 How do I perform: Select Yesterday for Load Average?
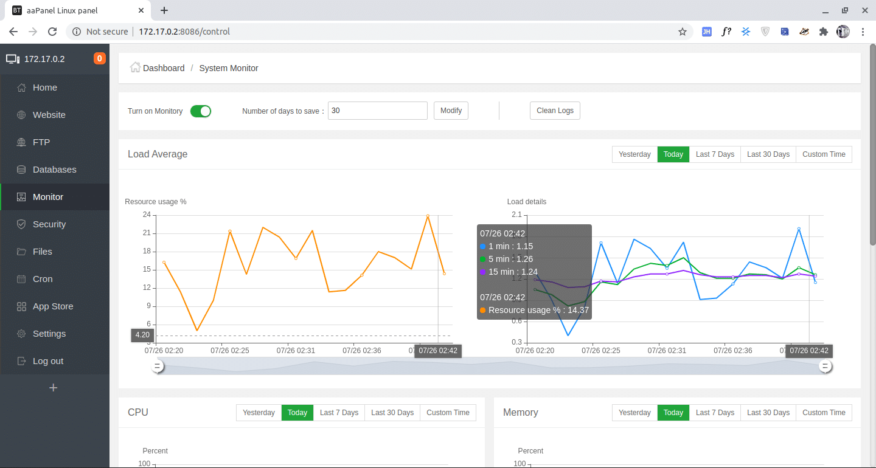tap(634, 154)
